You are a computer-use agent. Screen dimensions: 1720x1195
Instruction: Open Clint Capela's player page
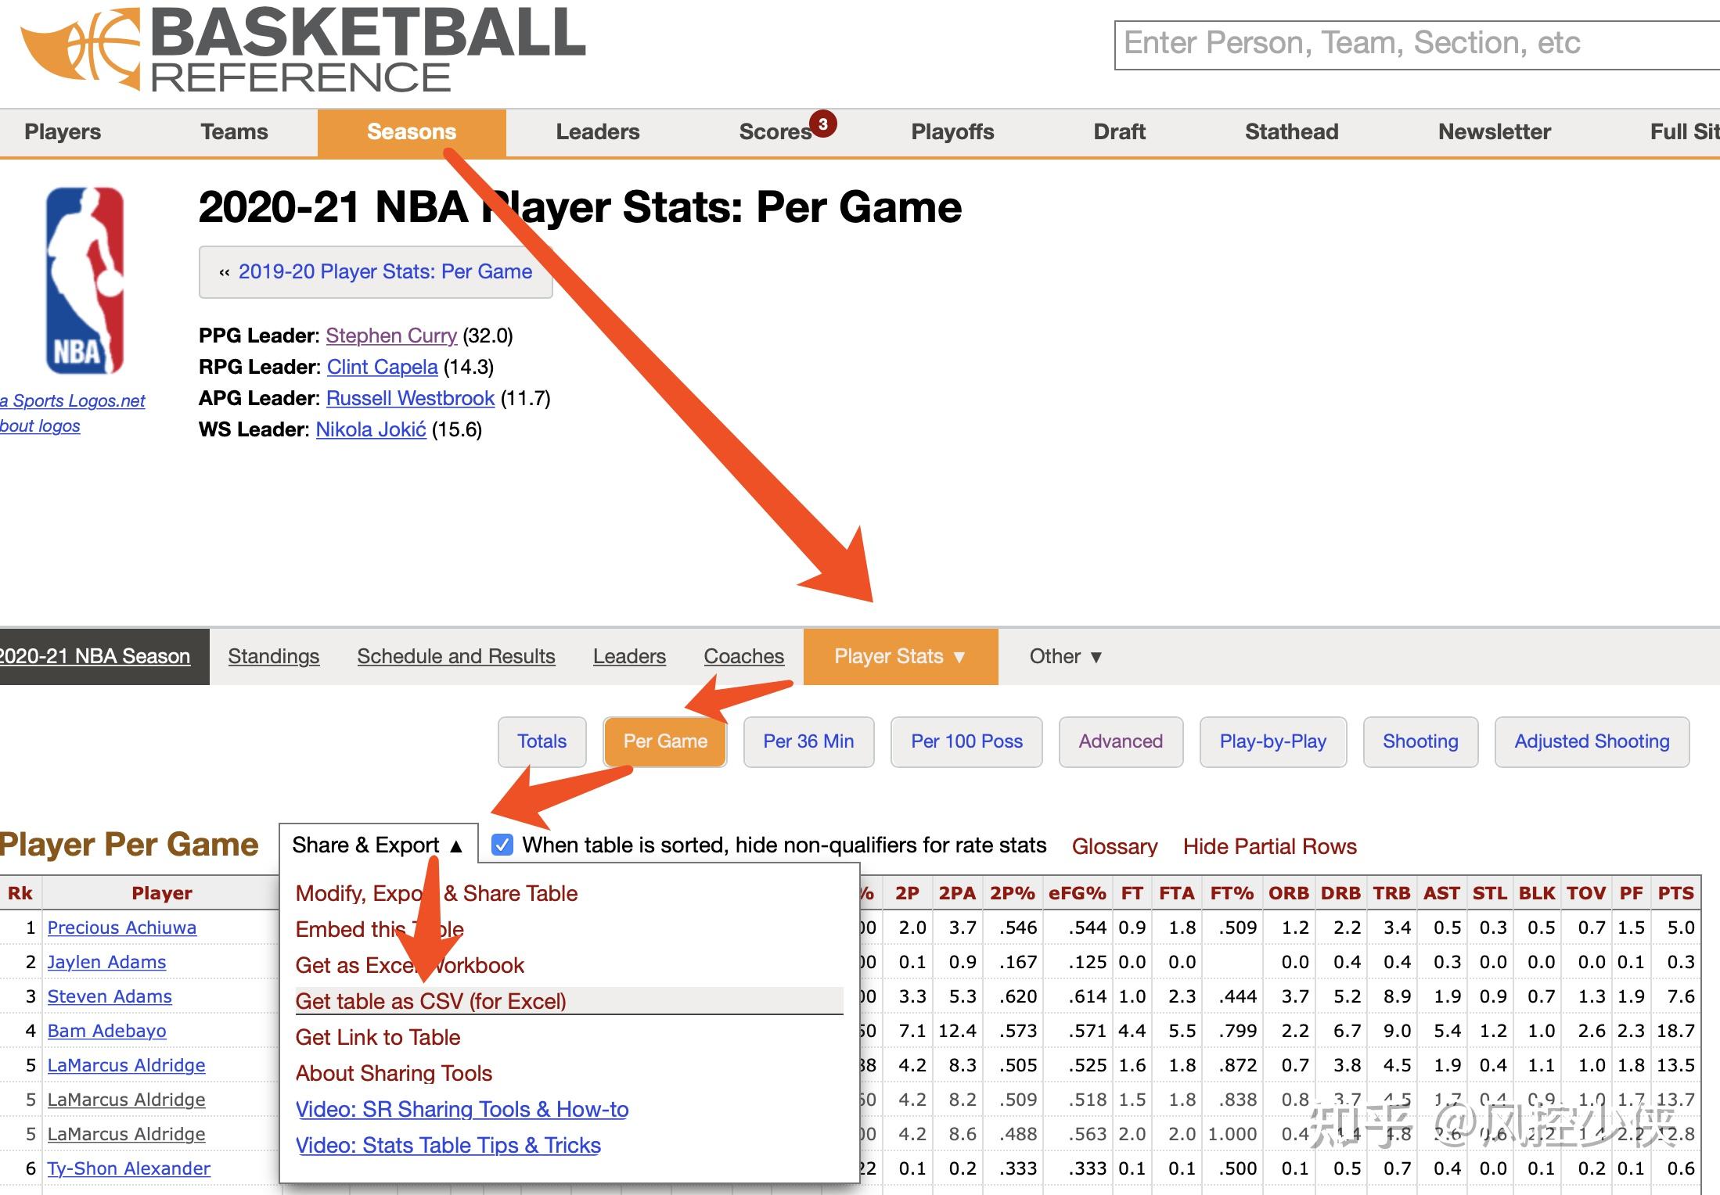point(382,367)
